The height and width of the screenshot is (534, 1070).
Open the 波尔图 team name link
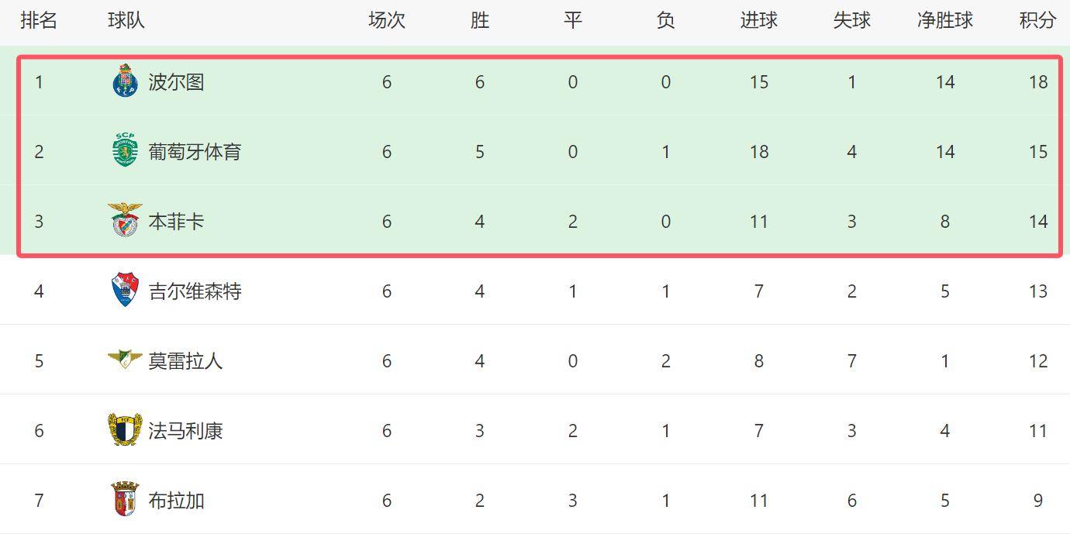(x=176, y=82)
